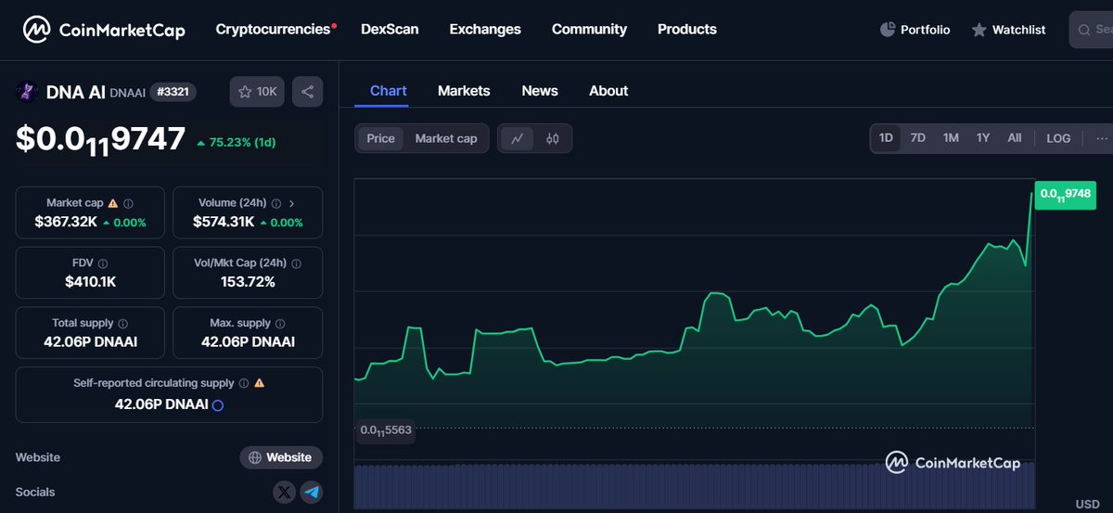Open the Telegram social link
1113x513 pixels.
(312, 492)
